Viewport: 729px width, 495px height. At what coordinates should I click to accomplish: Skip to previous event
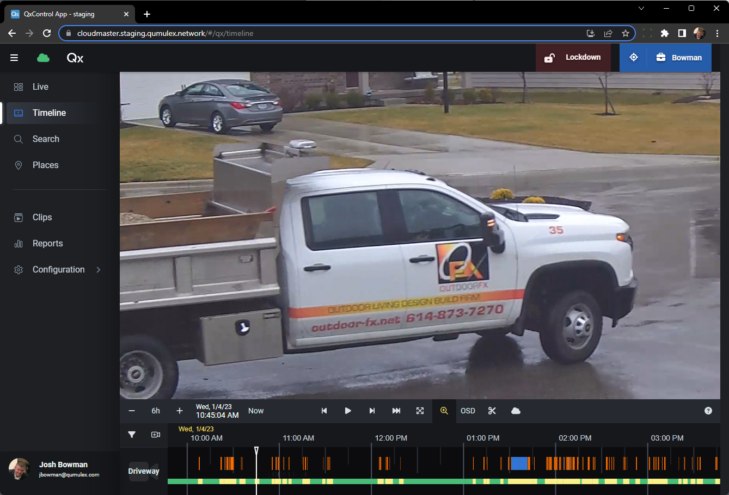pyautogui.click(x=324, y=411)
